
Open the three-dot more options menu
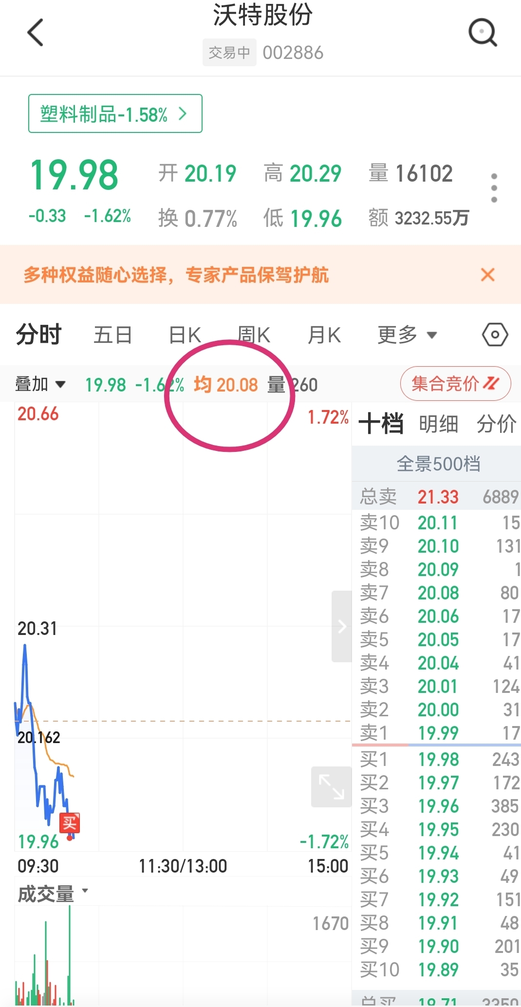(x=494, y=187)
